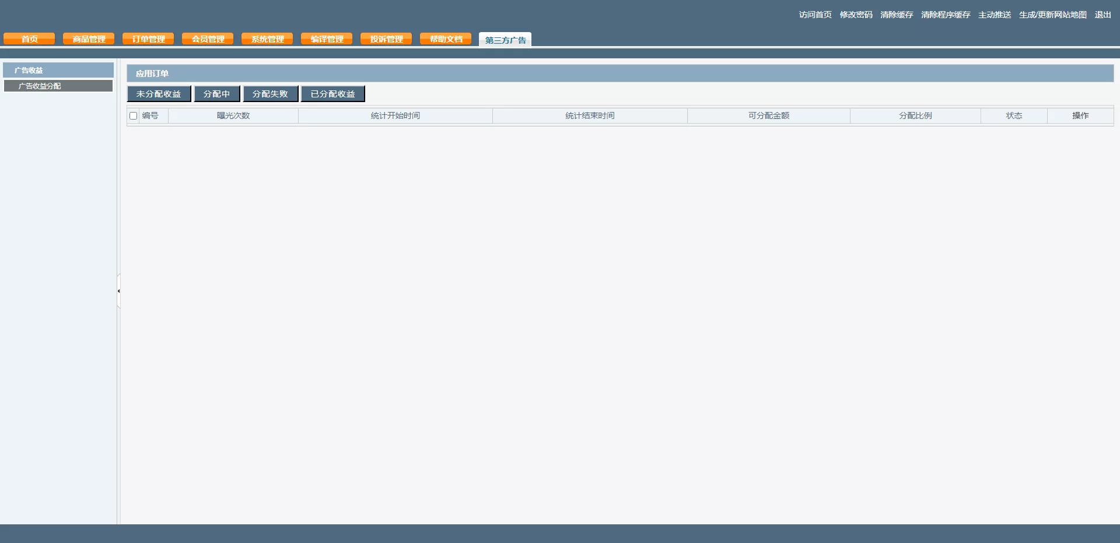Click 清除缓存 in the top bar
This screenshot has height=543, width=1120.
click(897, 15)
